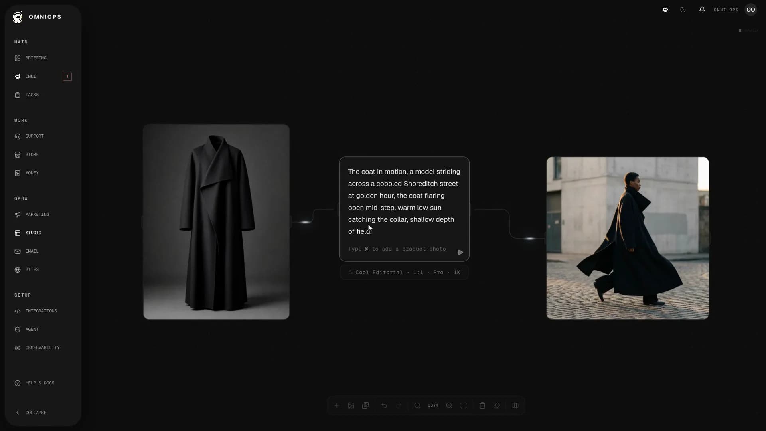The image size is (766, 431).
Task: Select the black coat product image
Action: pos(216,221)
